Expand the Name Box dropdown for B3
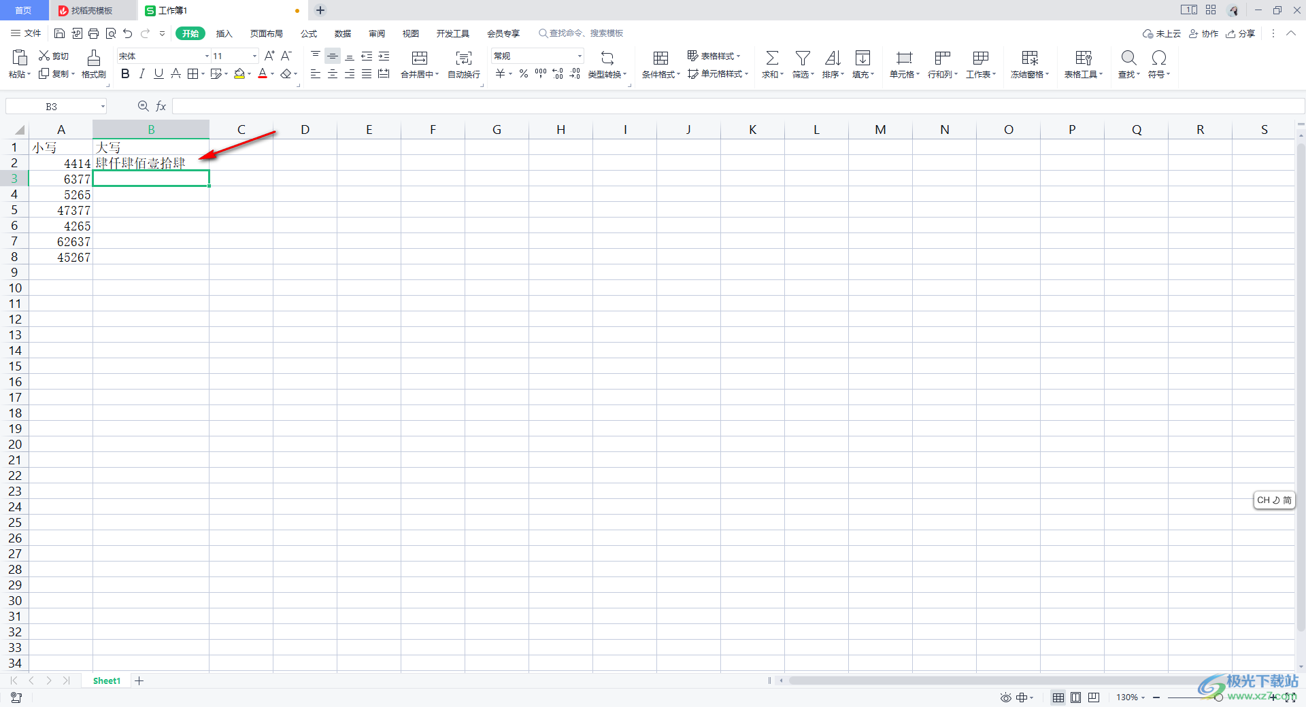This screenshot has height=707, width=1306. 103,106
